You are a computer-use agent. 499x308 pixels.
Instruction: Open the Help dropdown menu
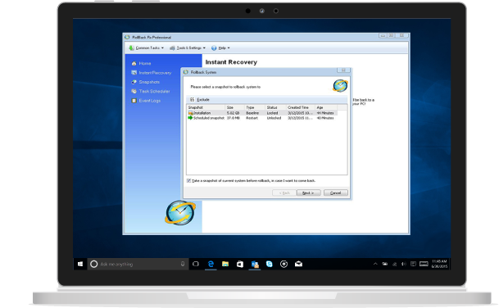pos(220,48)
